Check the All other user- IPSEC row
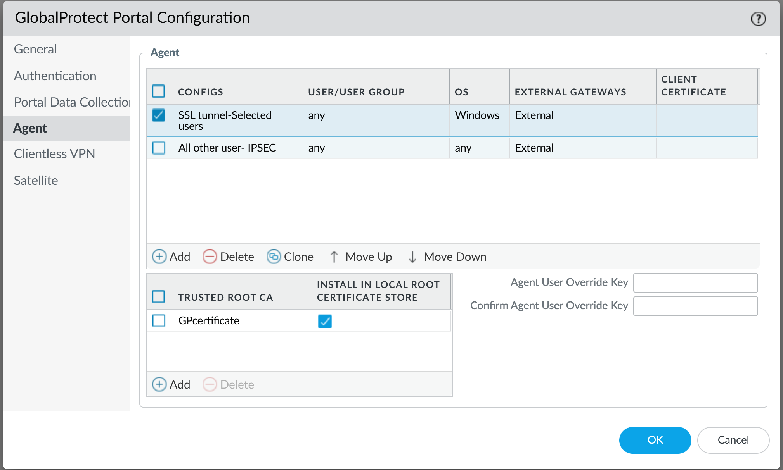The width and height of the screenshot is (783, 470). (159, 148)
